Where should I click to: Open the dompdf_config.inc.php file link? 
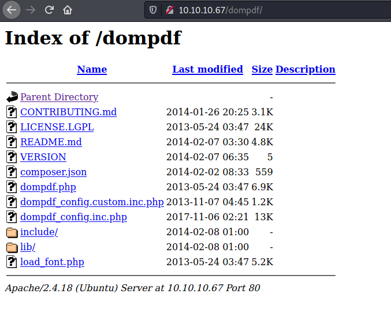coord(73,217)
